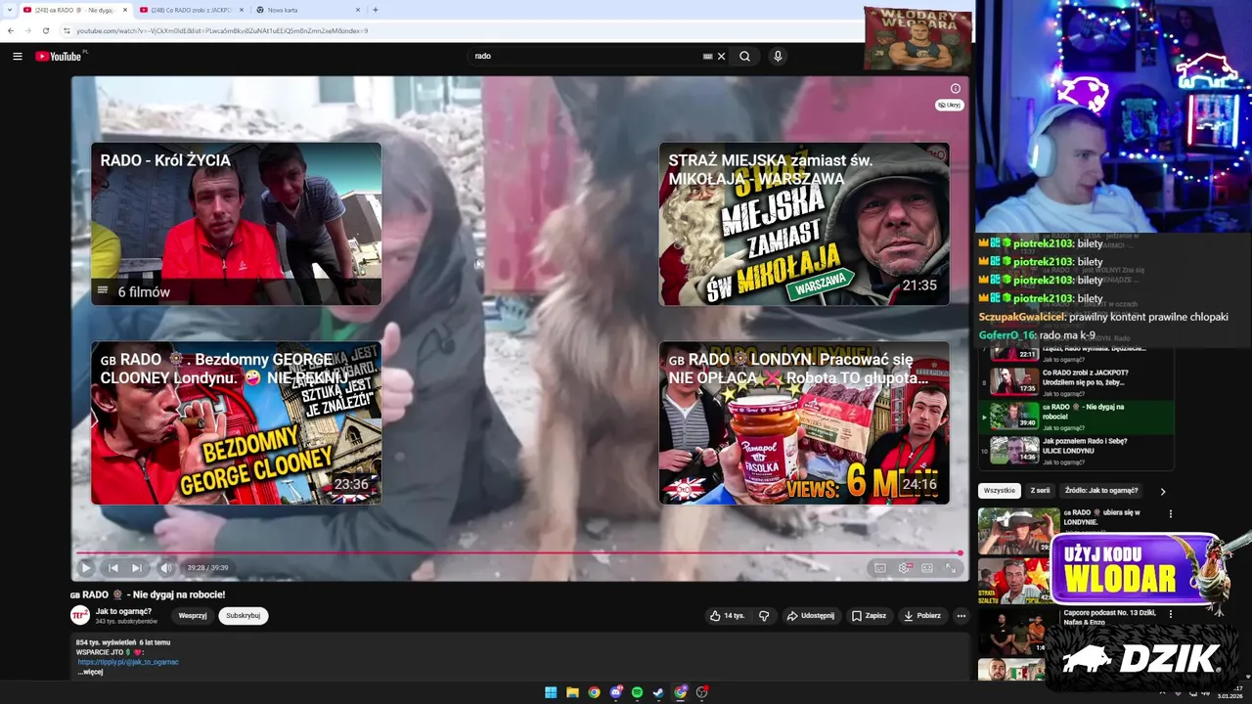The height and width of the screenshot is (704, 1252).
Task: Open the on-screen keyboard icon in search box
Action: 707,56
